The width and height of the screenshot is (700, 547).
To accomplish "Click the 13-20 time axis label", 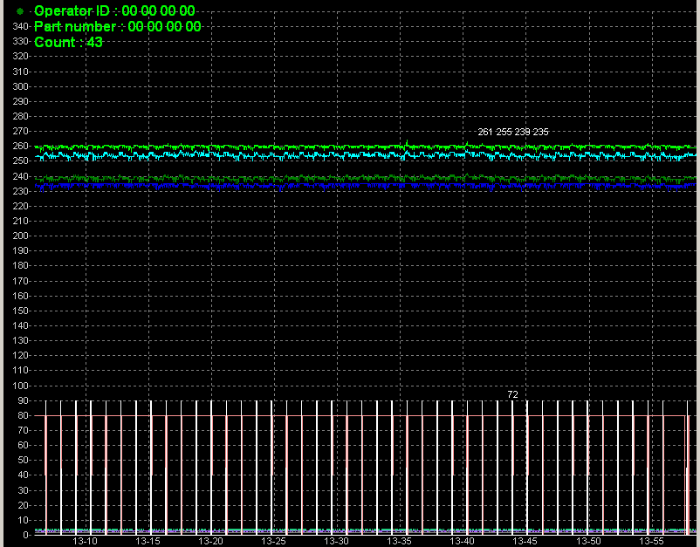I will coord(210,541).
